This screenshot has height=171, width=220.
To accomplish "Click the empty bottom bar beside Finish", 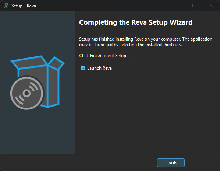I will 79,163.
